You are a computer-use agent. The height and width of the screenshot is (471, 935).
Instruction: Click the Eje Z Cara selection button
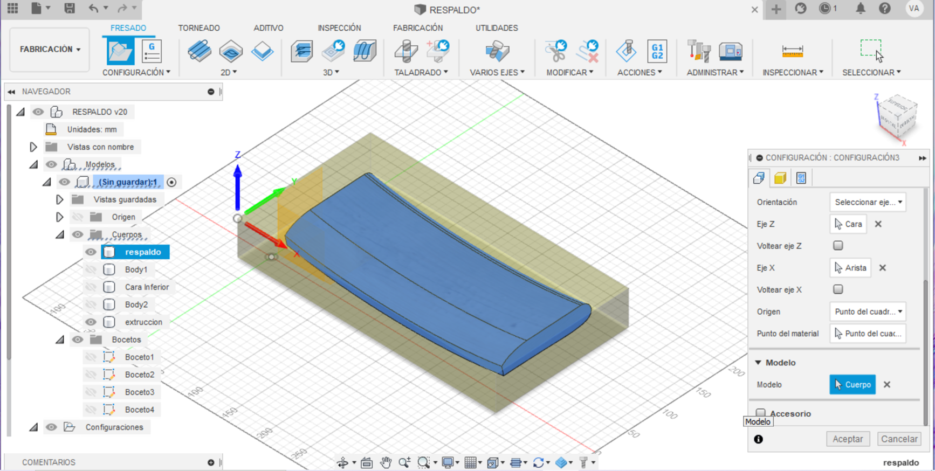[x=848, y=224]
